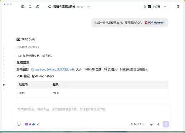Click the pink image skill icon

(30, 124)
